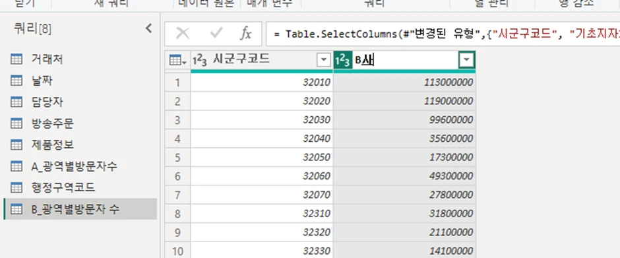The image size is (620, 258).
Task: Click the table icon beside 거래처
Action: (x=16, y=60)
